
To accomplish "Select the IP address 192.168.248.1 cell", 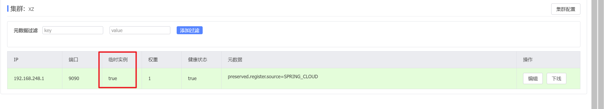I will (29, 79).
